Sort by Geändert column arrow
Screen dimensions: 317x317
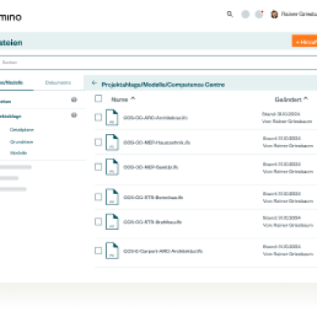coord(306,99)
